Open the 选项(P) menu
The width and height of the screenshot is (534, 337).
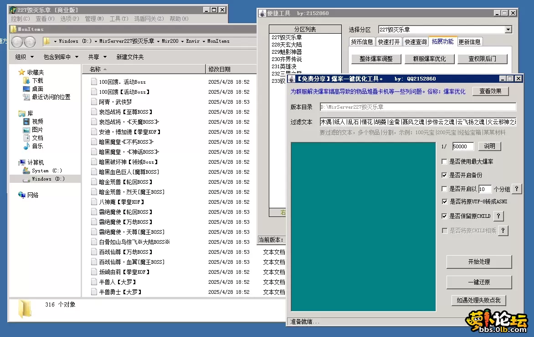coord(70,19)
